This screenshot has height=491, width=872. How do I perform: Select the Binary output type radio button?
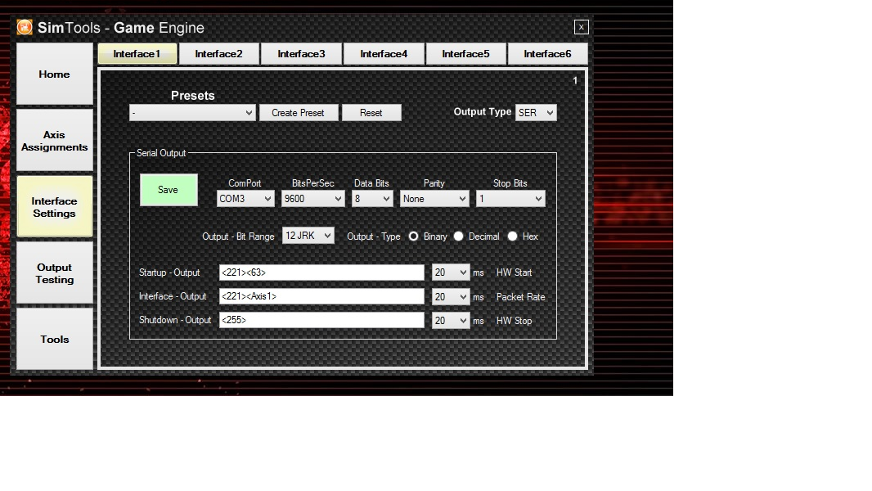[414, 236]
